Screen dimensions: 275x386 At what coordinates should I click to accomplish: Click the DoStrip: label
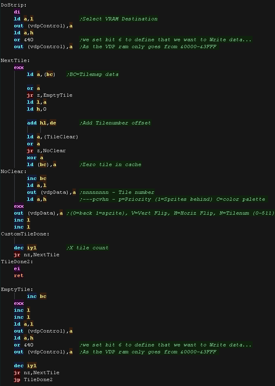[x=14, y=5]
